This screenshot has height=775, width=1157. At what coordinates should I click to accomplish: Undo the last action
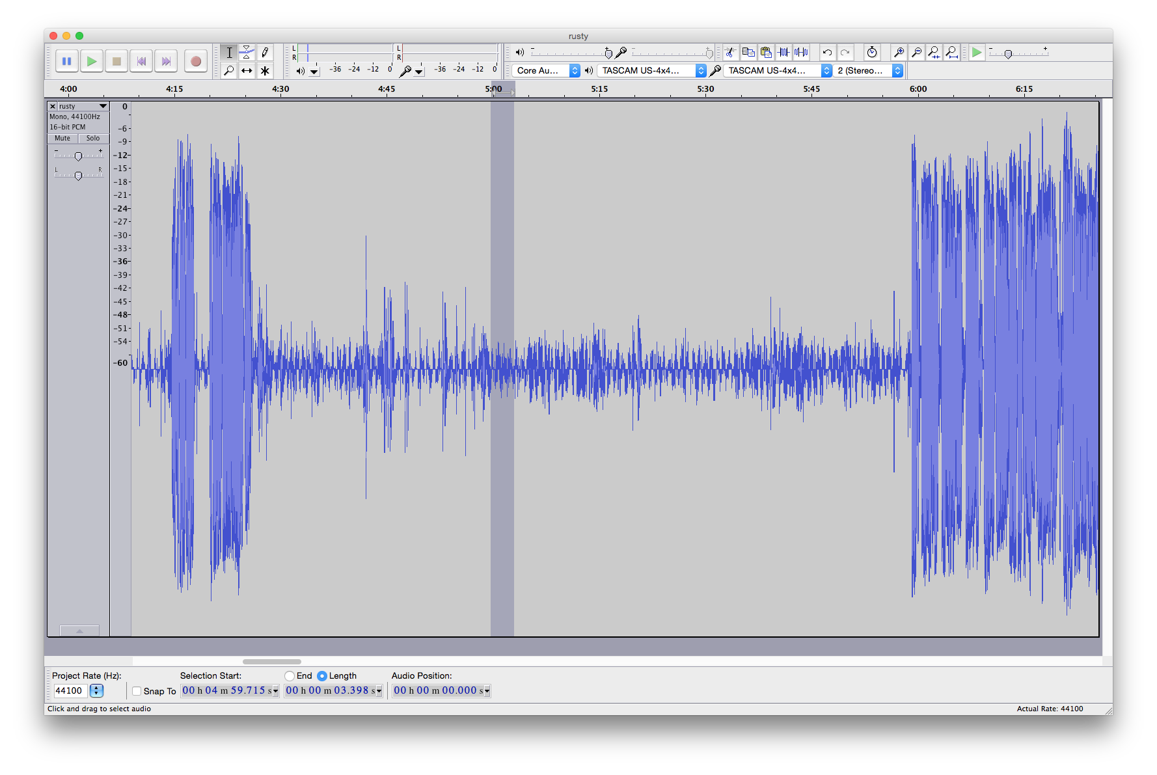coord(827,52)
